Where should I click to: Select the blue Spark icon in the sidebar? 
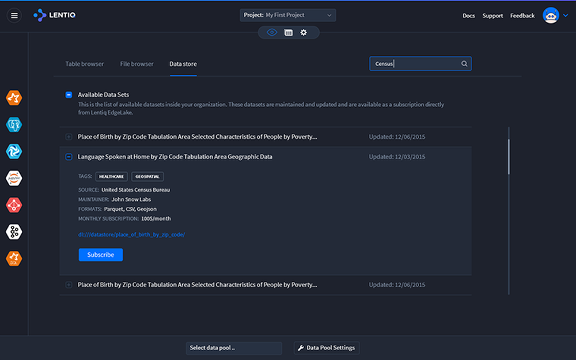(x=13, y=151)
